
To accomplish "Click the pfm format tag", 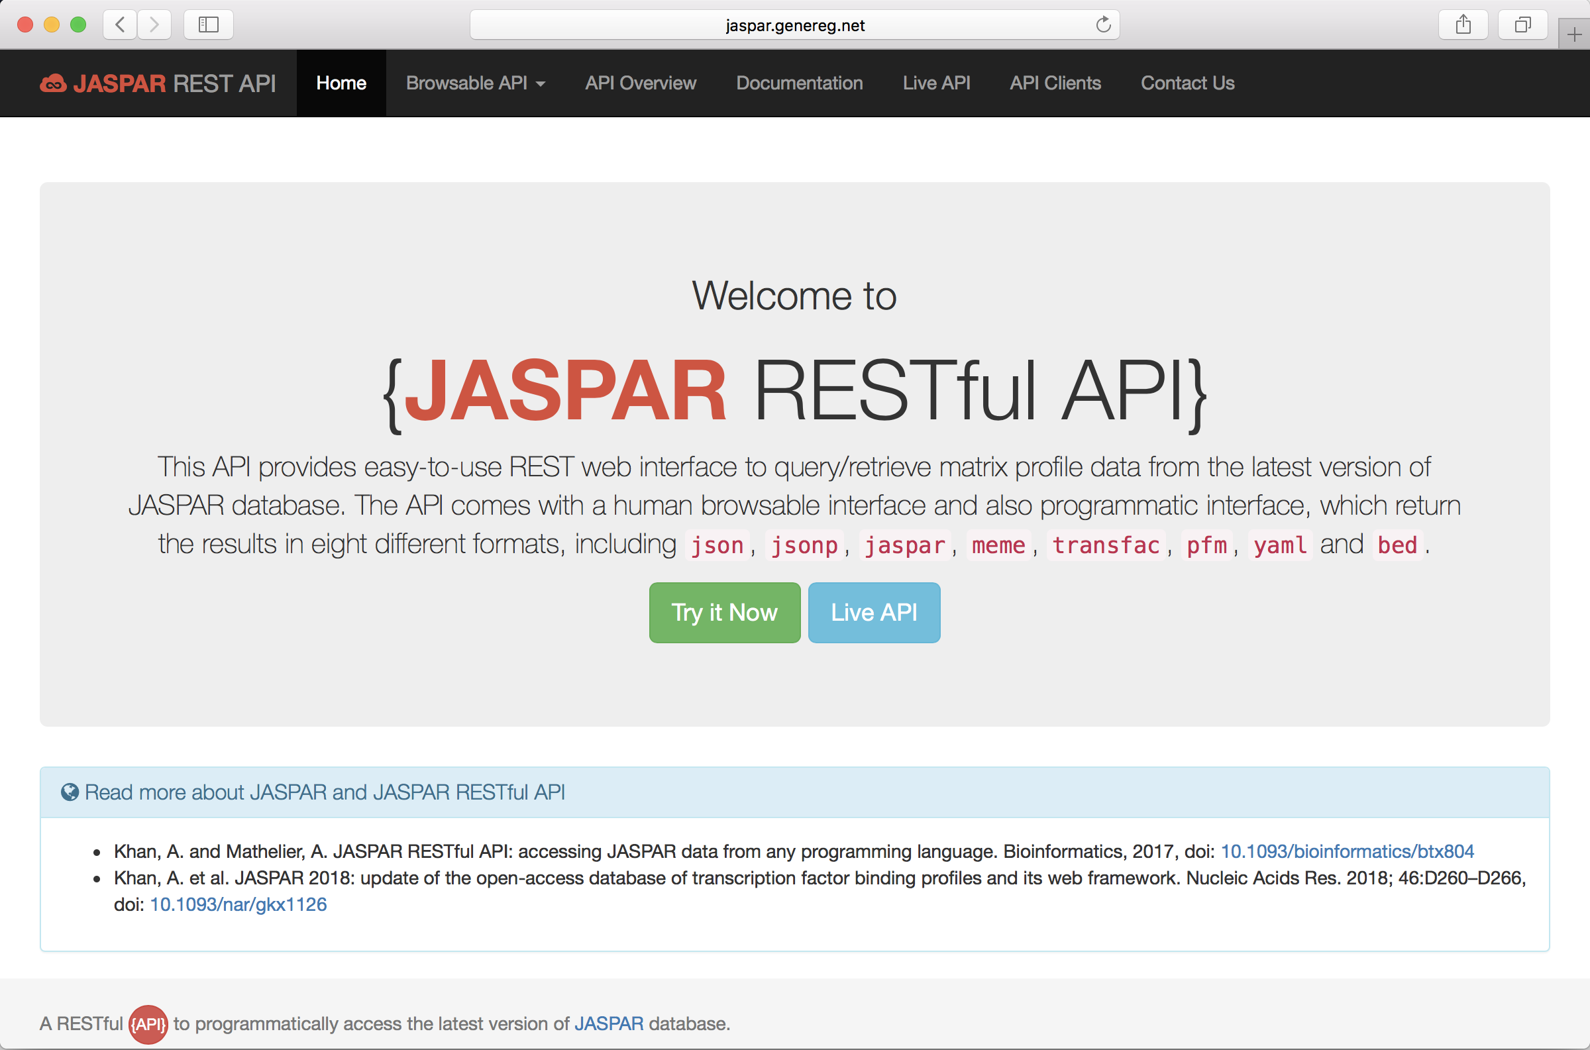I will pyautogui.click(x=1206, y=545).
